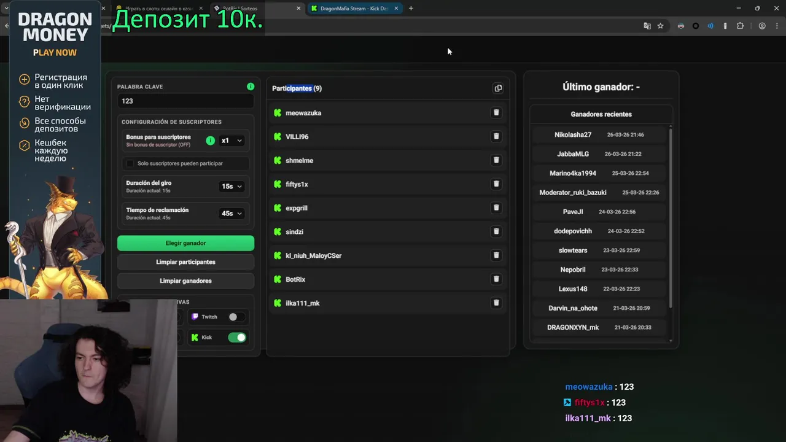This screenshot has width=786, height=442.
Task: Open a new browser tab
Action: click(x=411, y=9)
